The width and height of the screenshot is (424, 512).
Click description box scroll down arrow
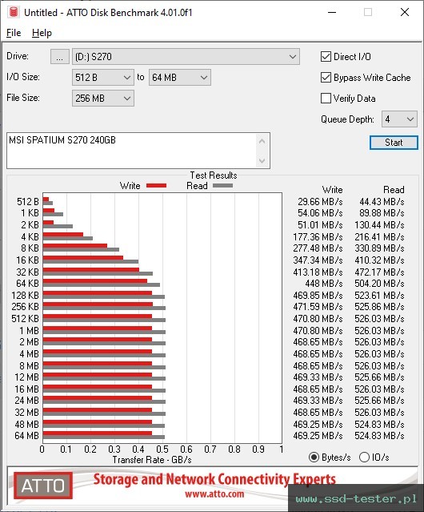coord(262,161)
